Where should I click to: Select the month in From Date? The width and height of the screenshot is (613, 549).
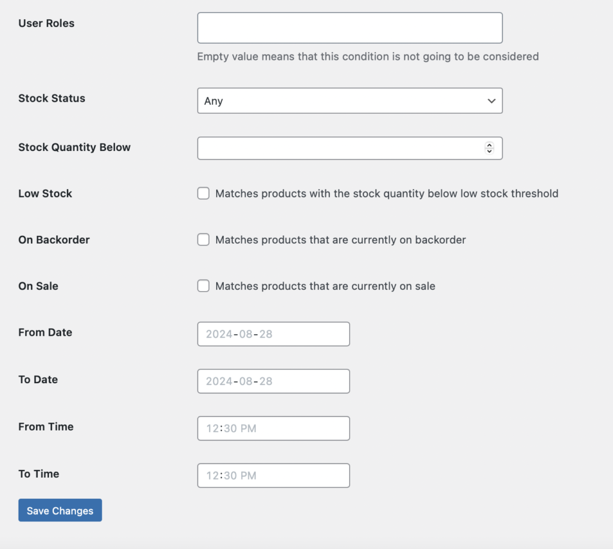(245, 334)
